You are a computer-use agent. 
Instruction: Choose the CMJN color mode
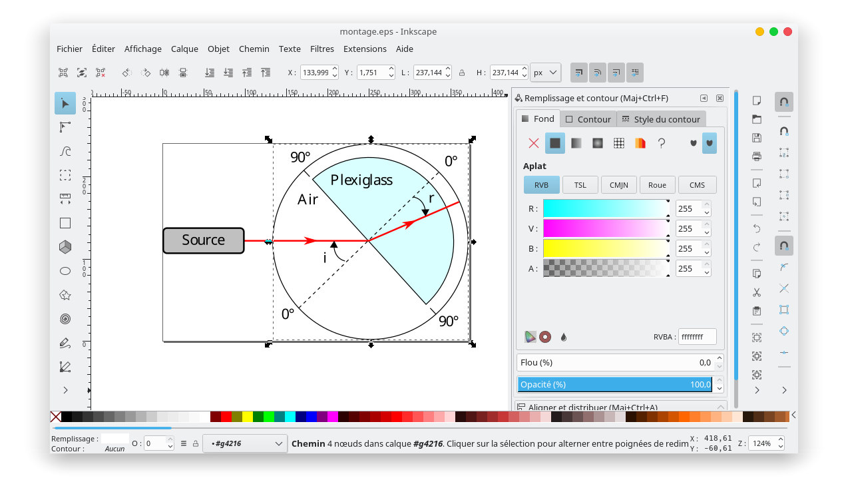point(618,185)
